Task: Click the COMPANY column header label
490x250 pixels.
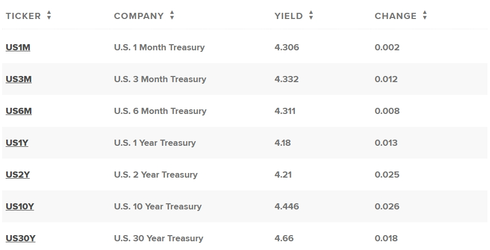Action: point(139,16)
